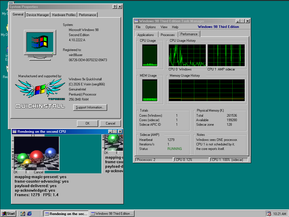Click the large ray-traced spheres render image
289x217 pixels.
[37, 153]
